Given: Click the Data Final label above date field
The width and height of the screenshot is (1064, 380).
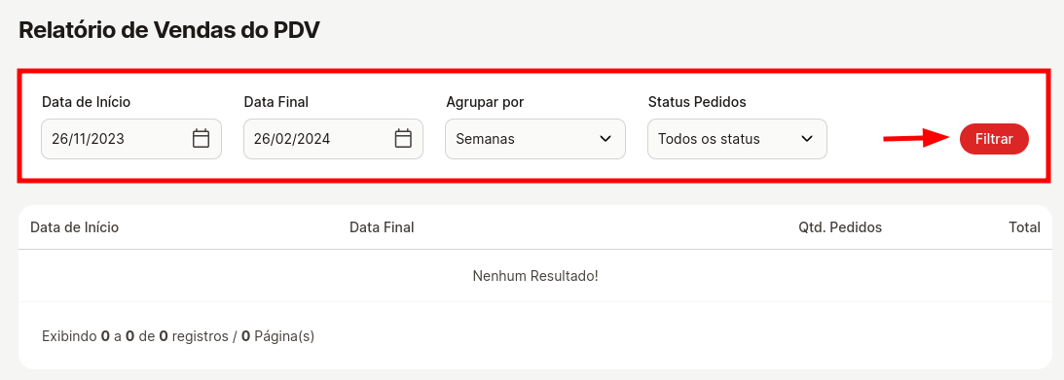Looking at the screenshot, I should (276, 102).
